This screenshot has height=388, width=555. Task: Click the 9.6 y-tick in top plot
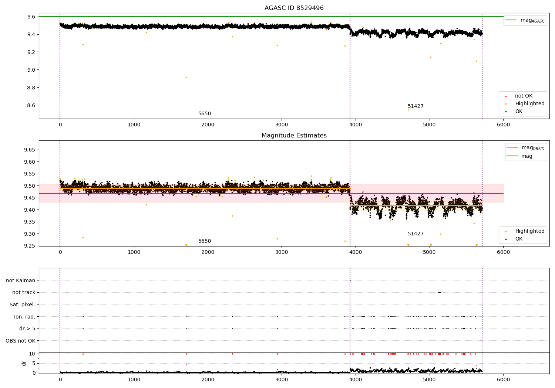[31, 17]
